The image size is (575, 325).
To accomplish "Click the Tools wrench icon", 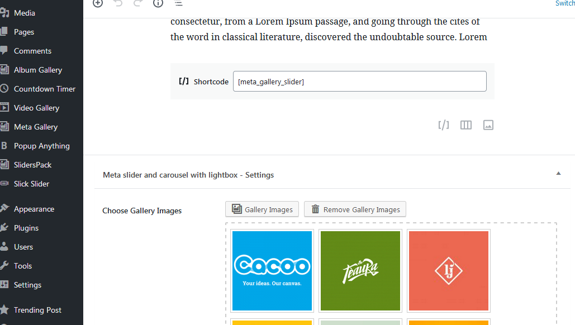I will 4,265.
